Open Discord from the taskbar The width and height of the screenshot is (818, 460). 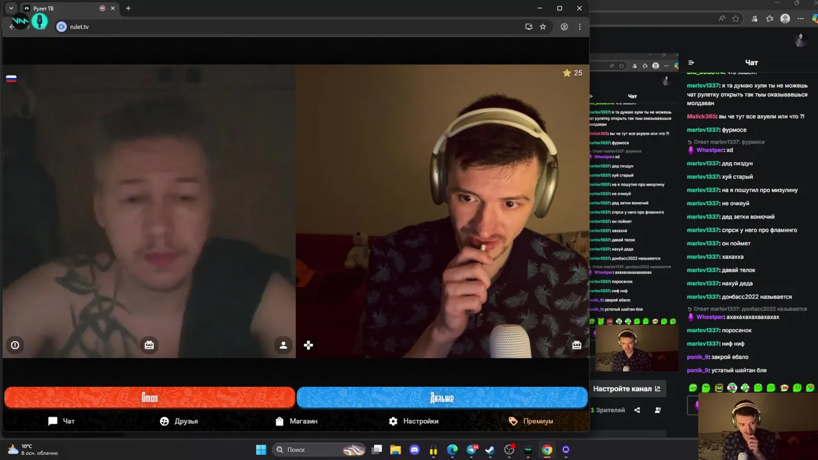[x=414, y=450]
